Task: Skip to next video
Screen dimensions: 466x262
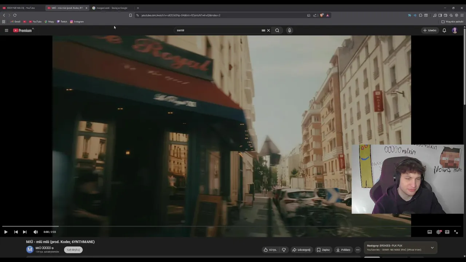Action: coord(25,232)
